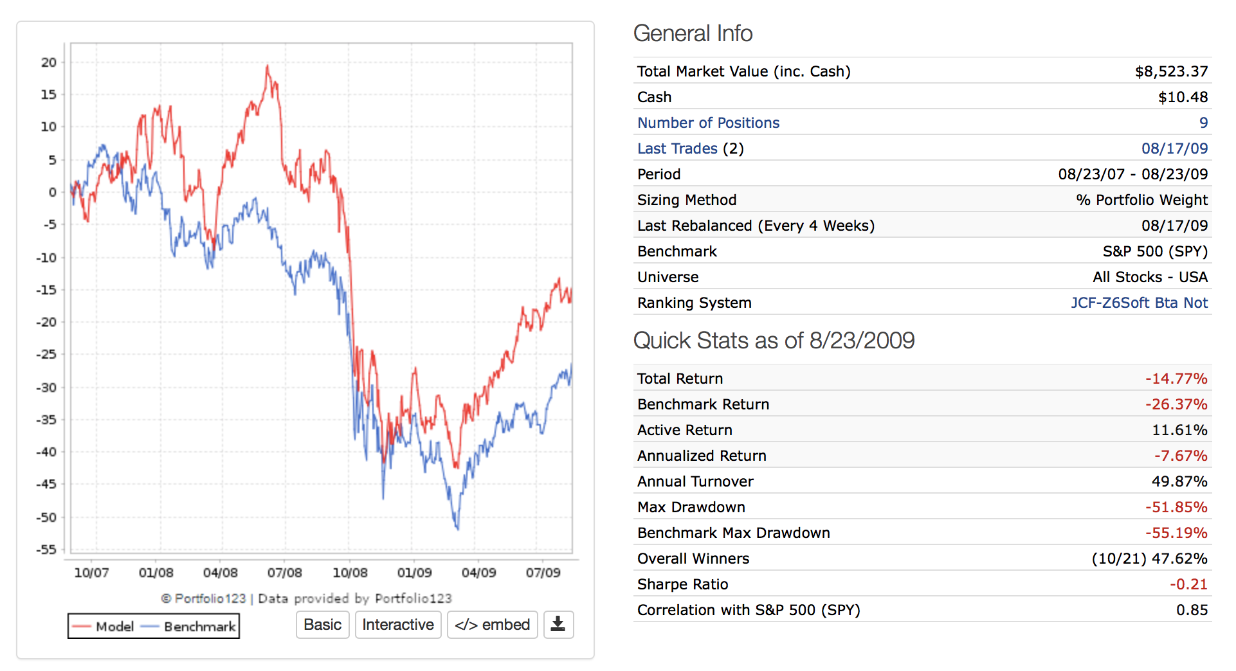This screenshot has width=1236, height=671.
Task: Click the Sharpe Ratio row
Action: (x=922, y=584)
